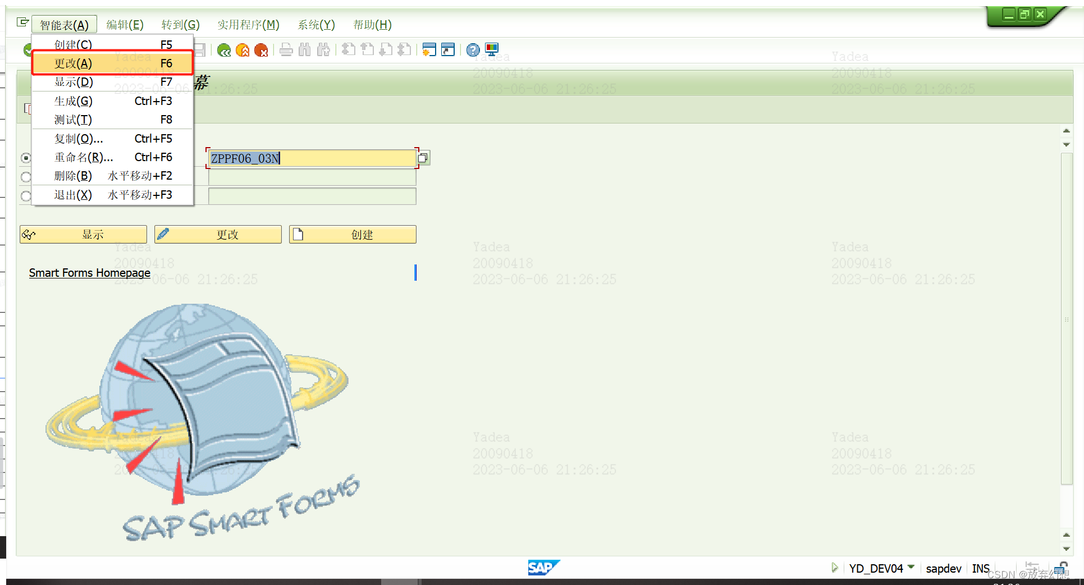Click the Last Page icon
The image size is (1084, 585).
click(404, 51)
